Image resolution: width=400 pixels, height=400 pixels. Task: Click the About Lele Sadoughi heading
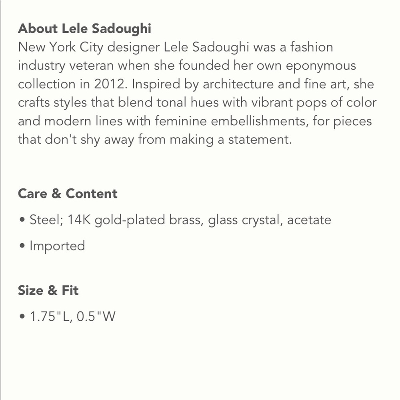[84, 28]
